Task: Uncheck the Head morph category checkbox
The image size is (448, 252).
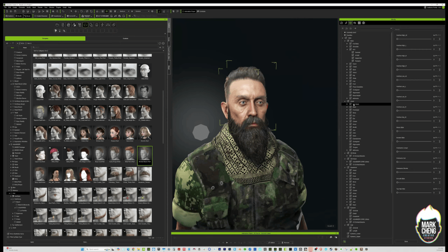Action: (x=348, y=101)
